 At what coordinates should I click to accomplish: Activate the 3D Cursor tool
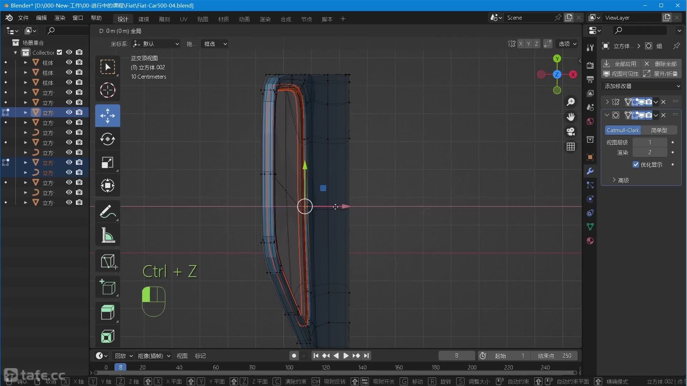pos(108,90)
